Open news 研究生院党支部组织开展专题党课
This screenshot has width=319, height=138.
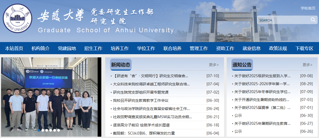(141, 92)
